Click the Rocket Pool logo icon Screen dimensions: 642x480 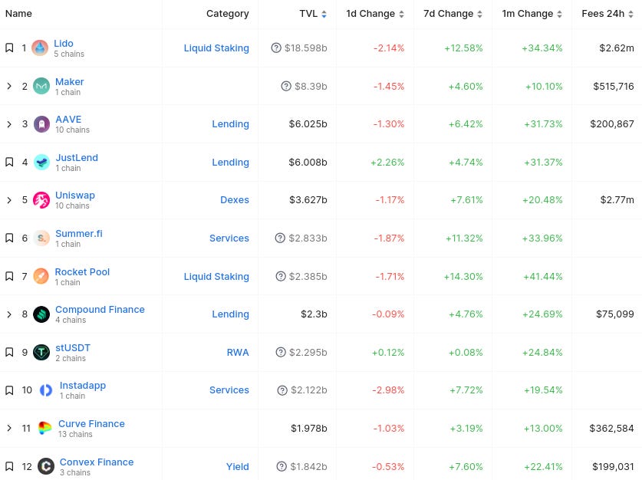click(41, 276)
